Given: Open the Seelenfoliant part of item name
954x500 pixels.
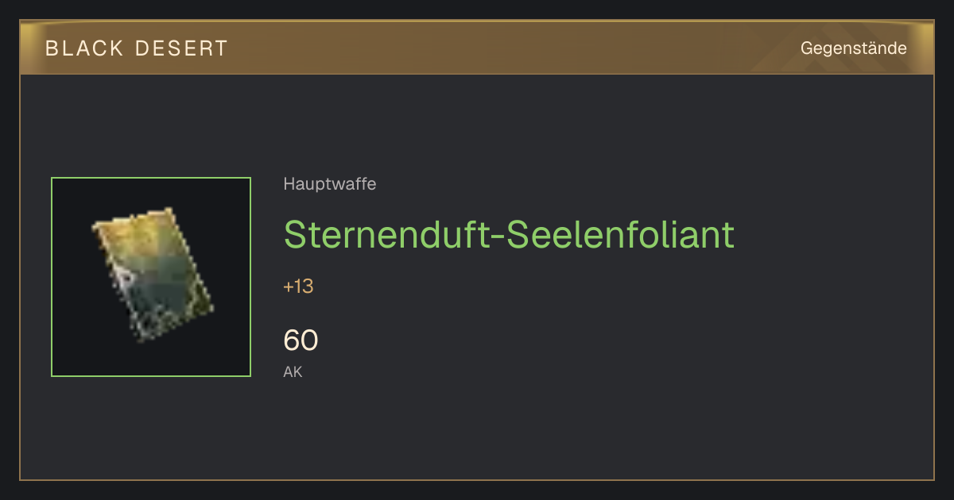Looking at the screenshot, I should click(620, 235).
